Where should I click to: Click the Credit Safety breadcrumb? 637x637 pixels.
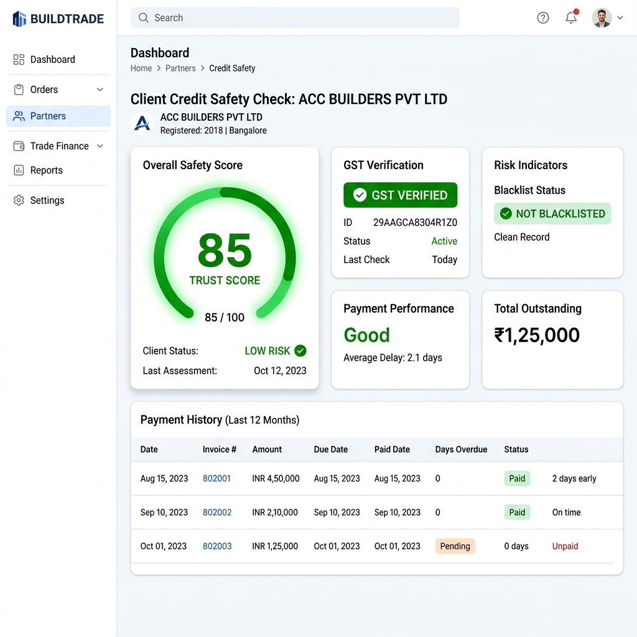232,68
